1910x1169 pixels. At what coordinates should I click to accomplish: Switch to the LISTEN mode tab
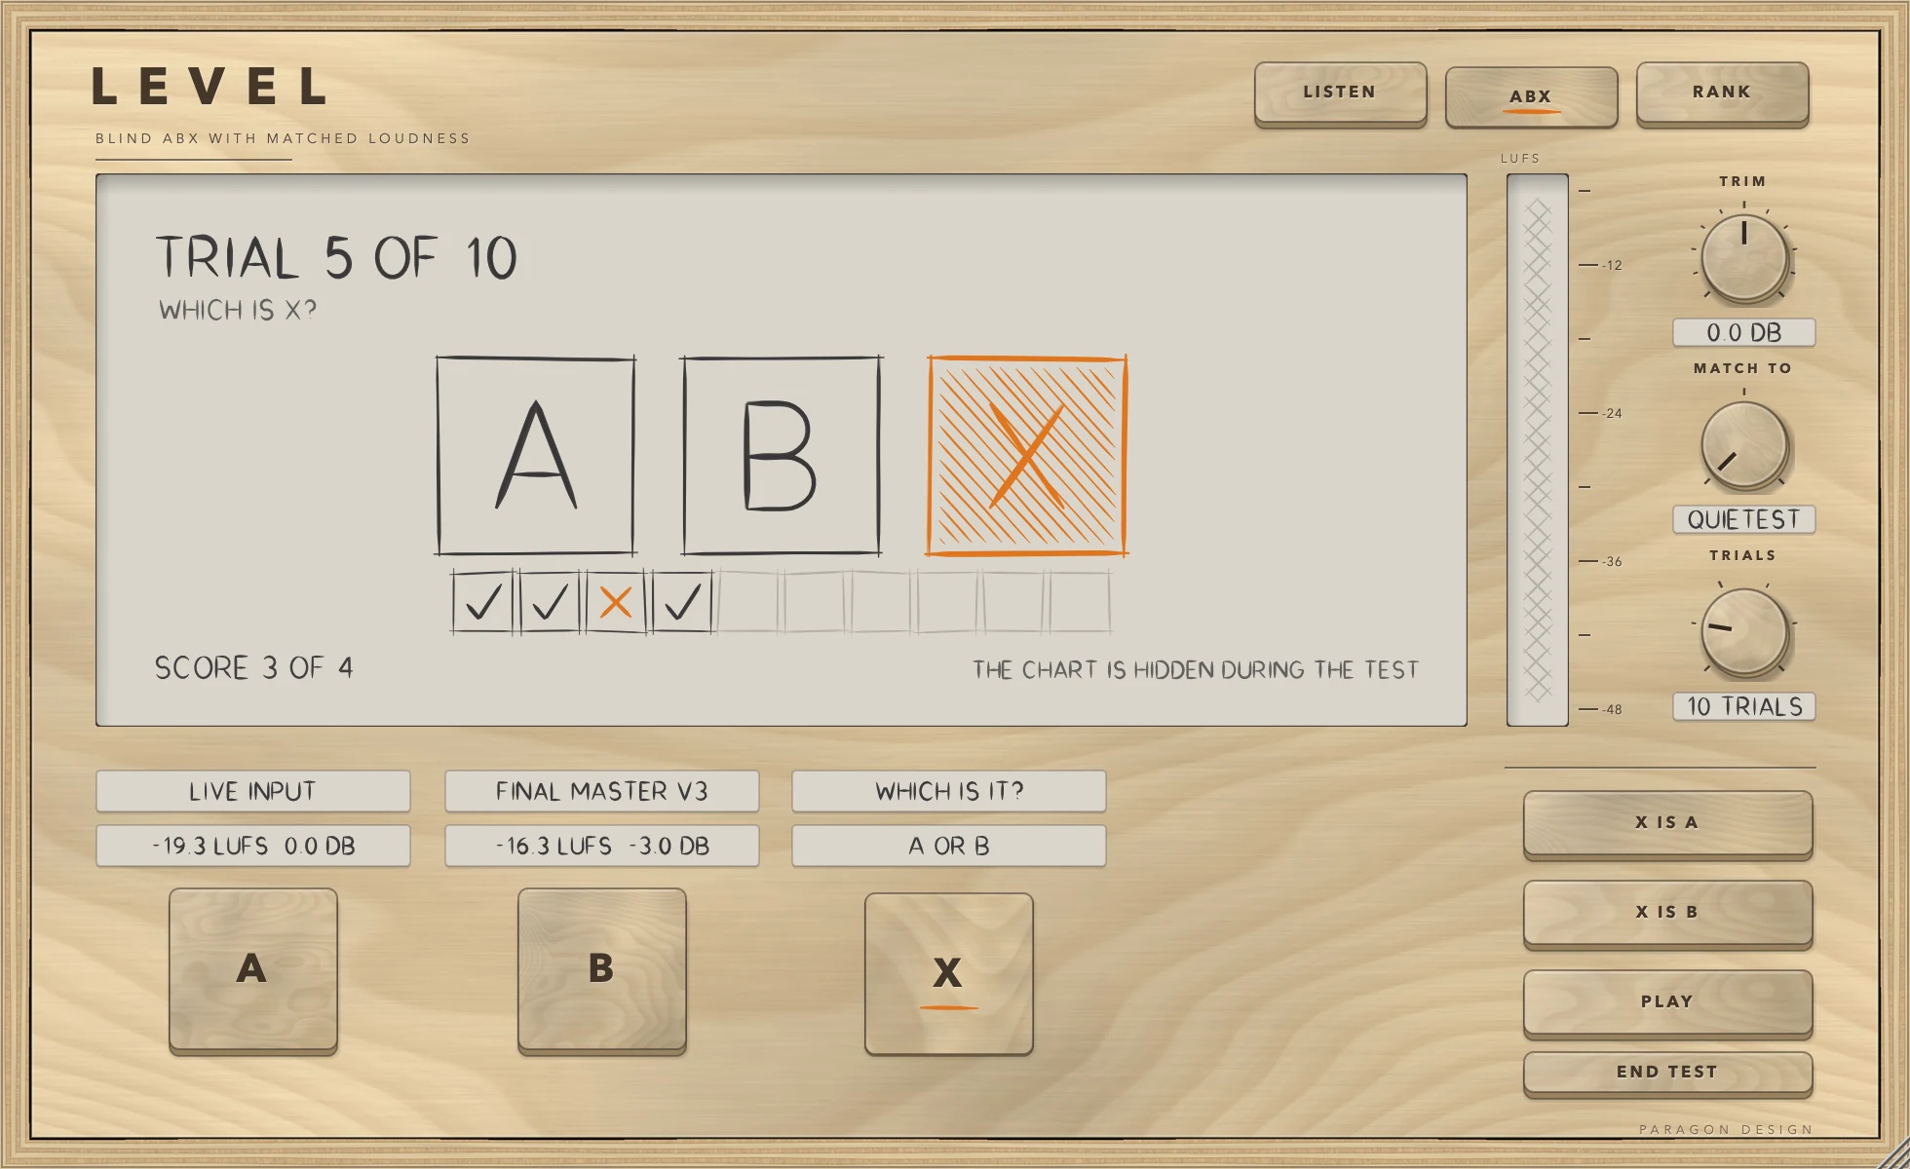point(1340,93)
